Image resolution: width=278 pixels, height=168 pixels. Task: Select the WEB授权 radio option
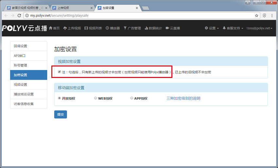point(96,98)
